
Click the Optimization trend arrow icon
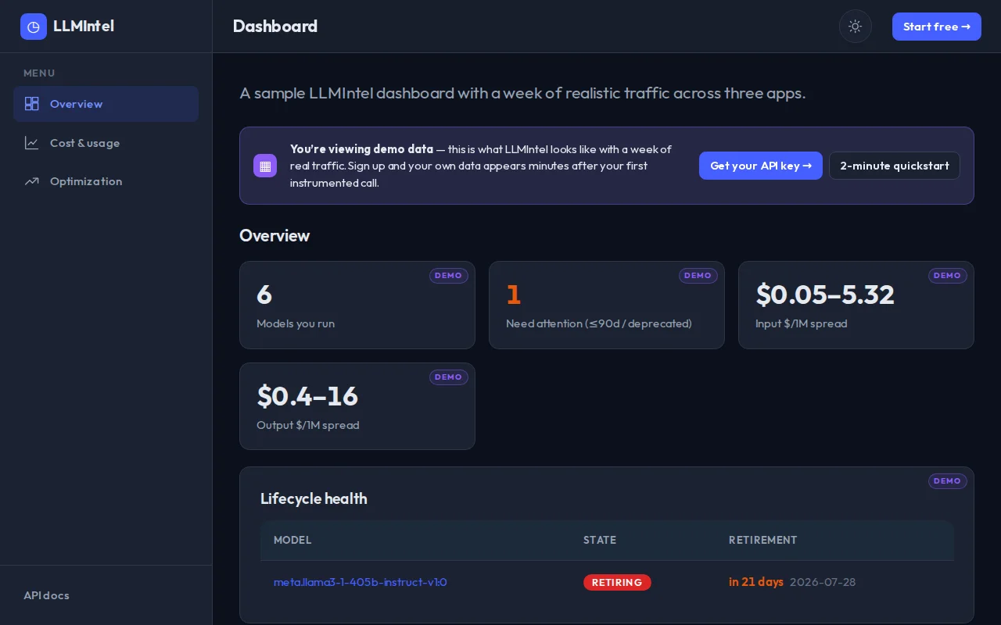point(32,181)
